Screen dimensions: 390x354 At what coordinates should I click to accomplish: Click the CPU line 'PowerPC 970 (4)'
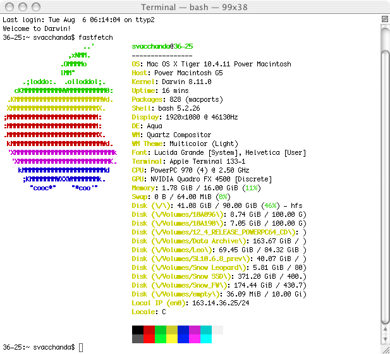tap(190, 170)
